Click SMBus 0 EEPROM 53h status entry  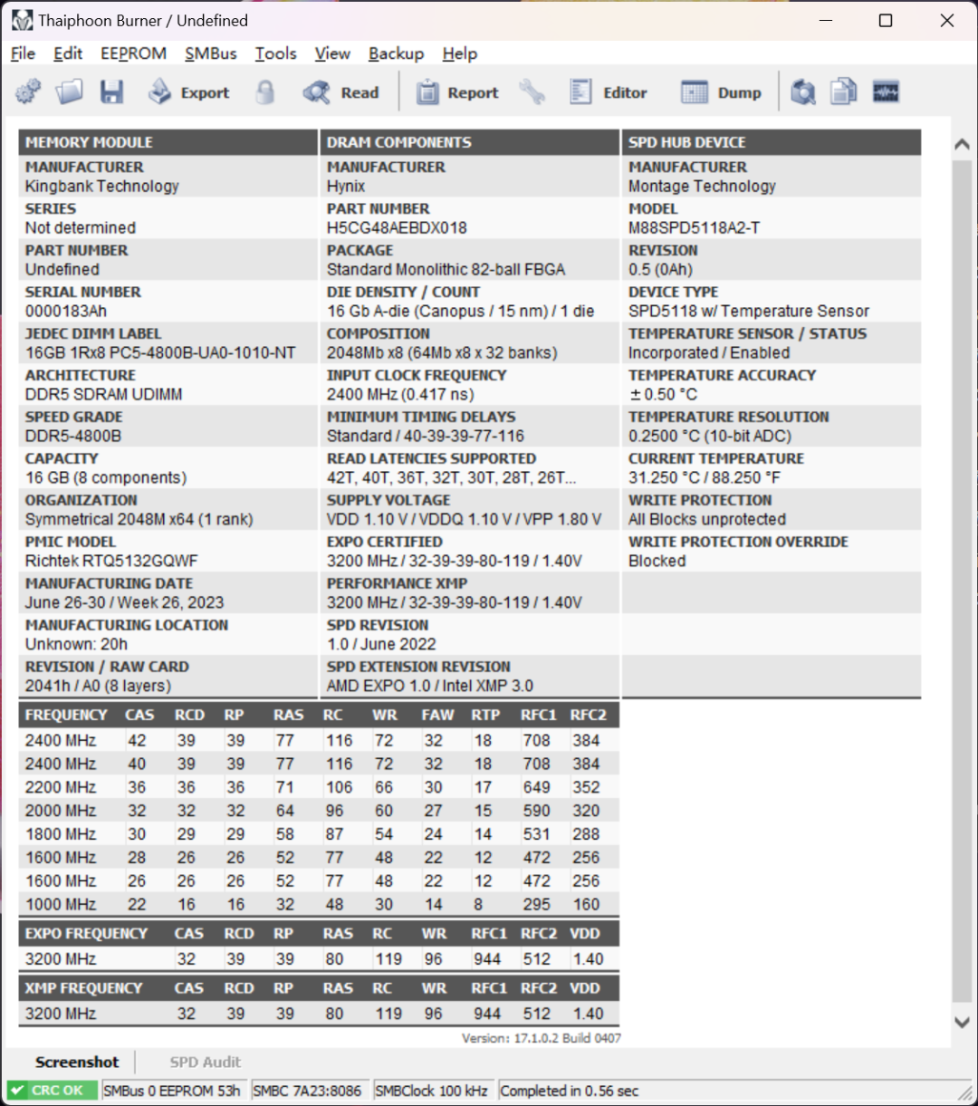tap(172, 1091)
